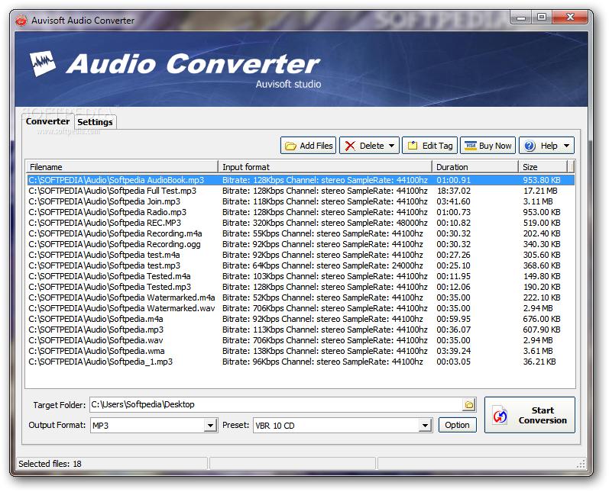
Task: Expand the Preset combo box arrow
Action: click(426, 426)
